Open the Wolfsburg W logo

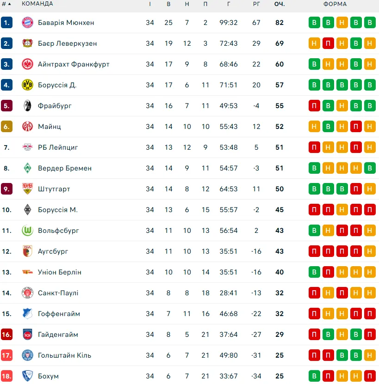(27, 231)
